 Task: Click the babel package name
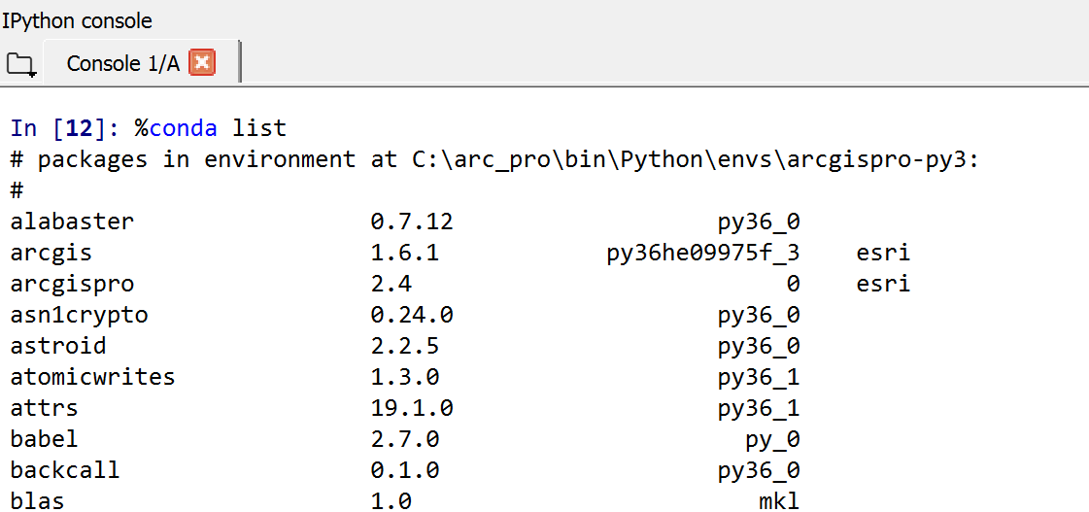click(x=45, y=439)
